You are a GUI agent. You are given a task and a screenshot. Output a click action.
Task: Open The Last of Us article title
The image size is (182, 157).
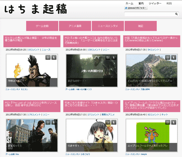(31, 104)
